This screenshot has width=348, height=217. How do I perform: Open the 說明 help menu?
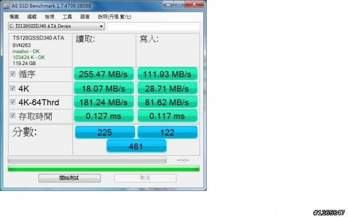pos(115,17)
